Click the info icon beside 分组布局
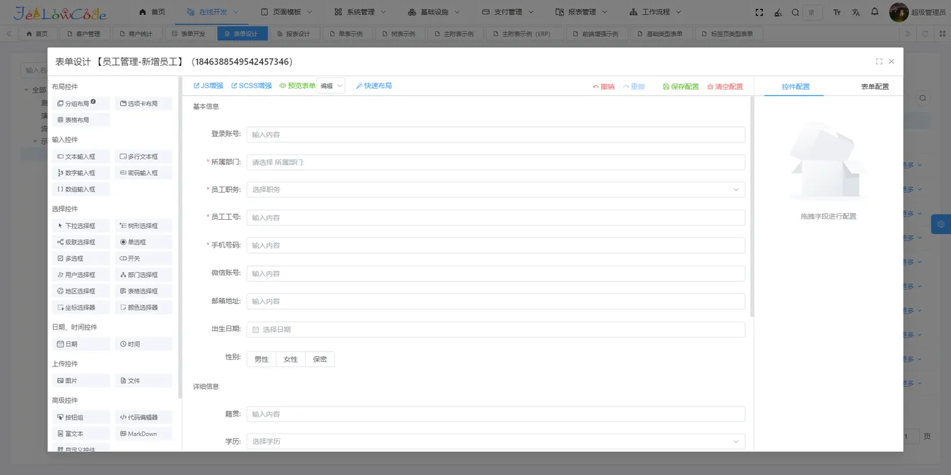This screenshot has height=475, width=951. pos(93,102)
